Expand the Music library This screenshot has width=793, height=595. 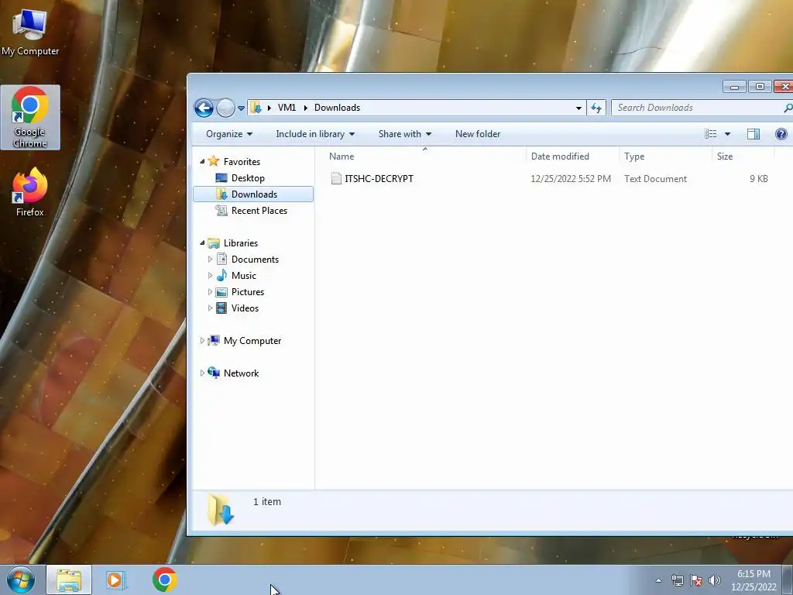tap(210, 276)
